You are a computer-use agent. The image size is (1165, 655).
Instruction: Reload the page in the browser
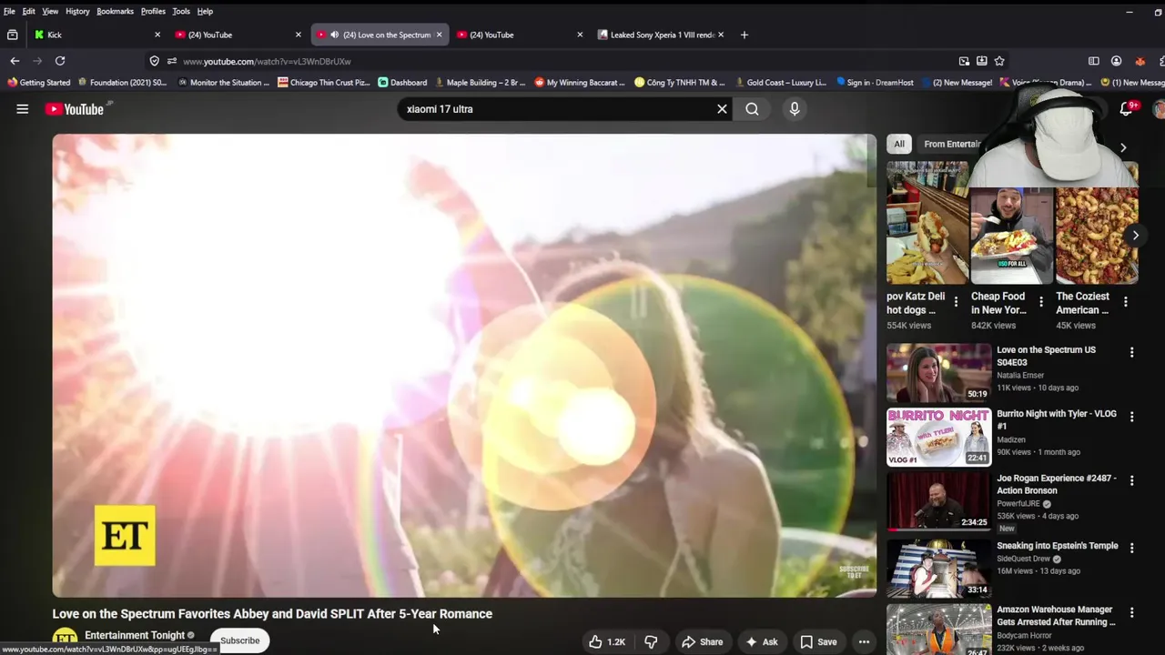[x=60, y=61]
